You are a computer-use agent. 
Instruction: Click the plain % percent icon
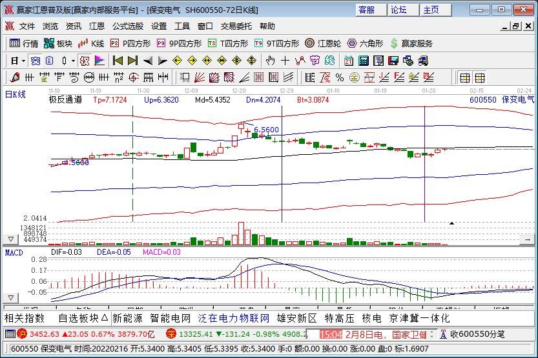click(x=340, y=77)
